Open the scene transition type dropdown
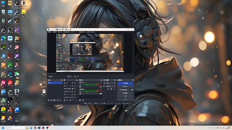 tap(110, 83)
